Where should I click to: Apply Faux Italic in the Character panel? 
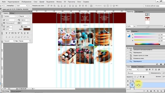(10, 33)
